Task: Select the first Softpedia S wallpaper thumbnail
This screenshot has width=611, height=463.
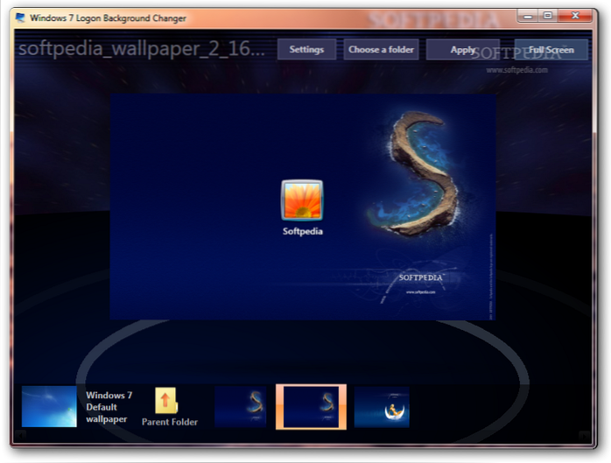Action: (x=241, y=407)
